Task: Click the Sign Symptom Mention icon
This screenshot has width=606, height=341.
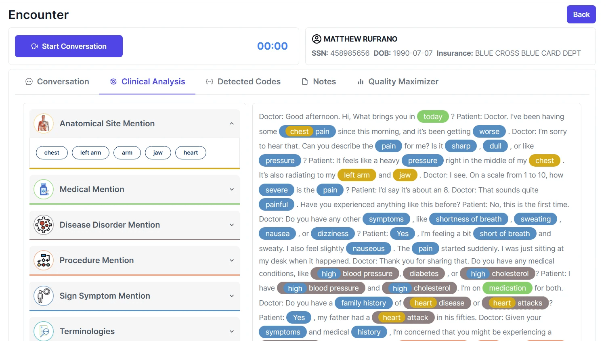Action: (44, 296)
